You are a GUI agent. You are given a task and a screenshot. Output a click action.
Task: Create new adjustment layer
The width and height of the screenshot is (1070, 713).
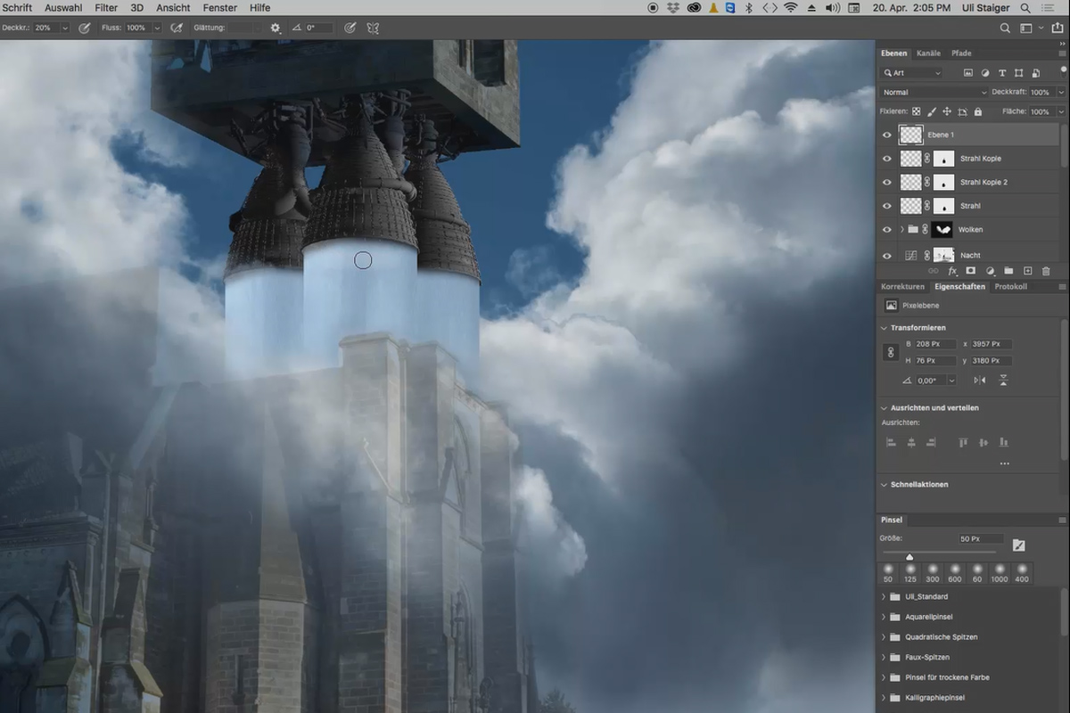coord(990,271)
